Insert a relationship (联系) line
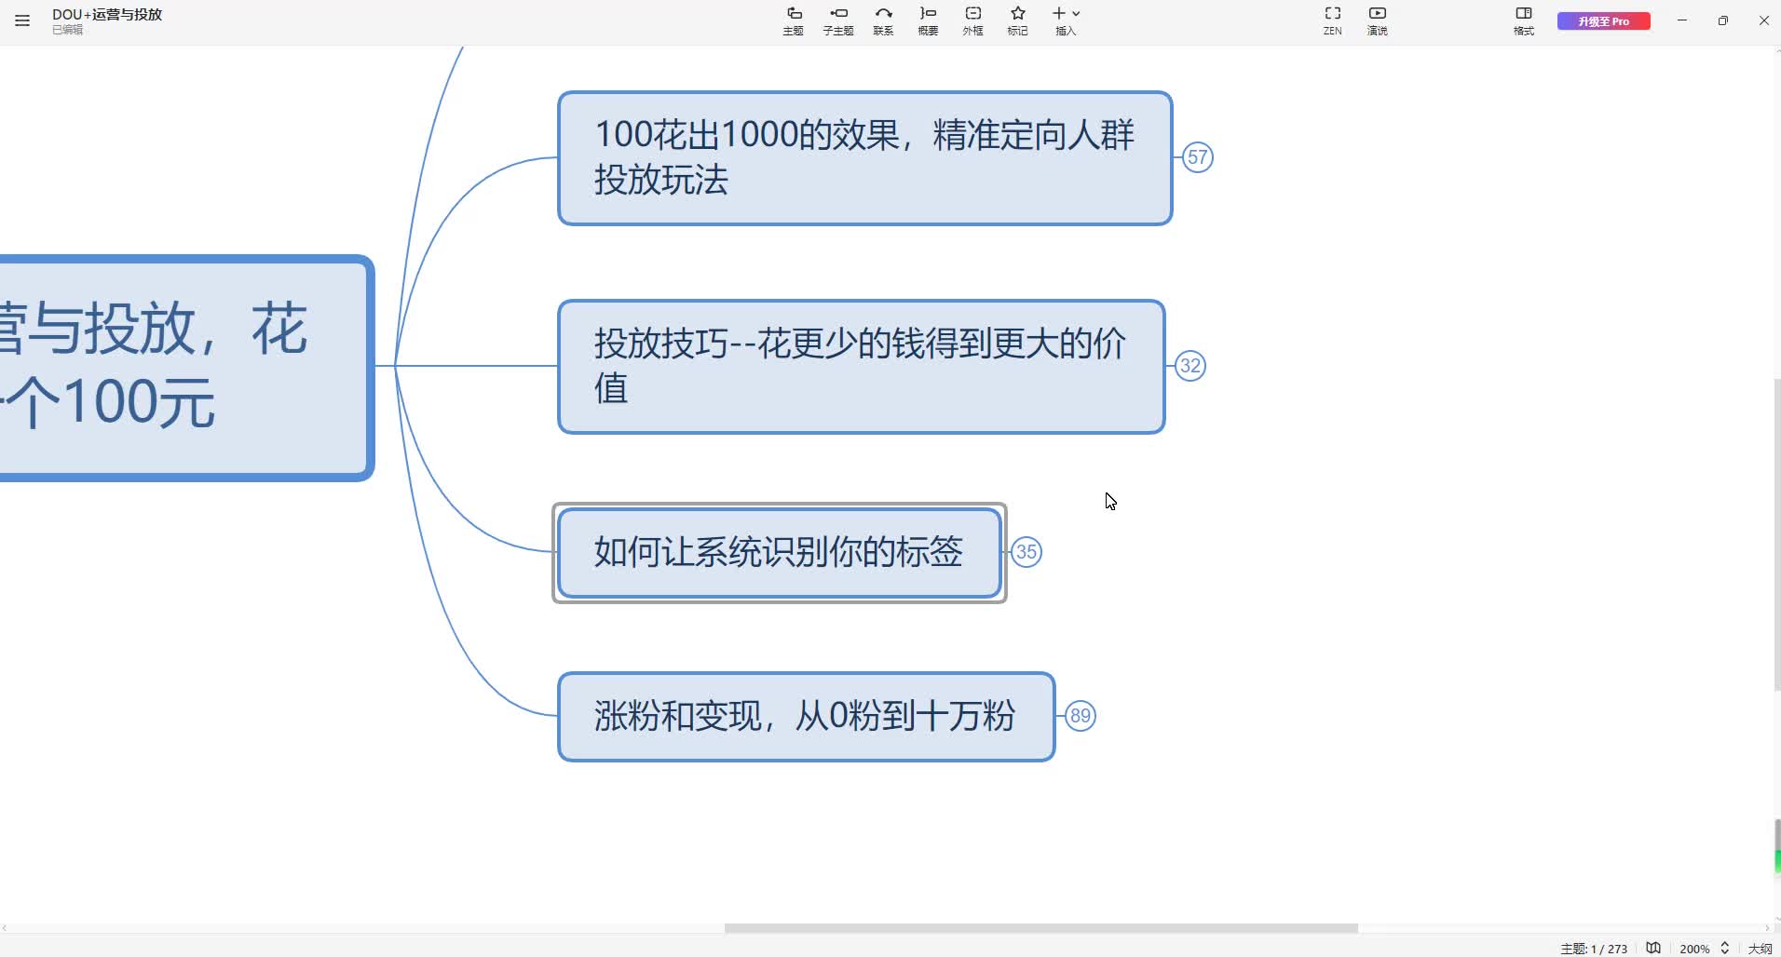The height and width of the screenshot is (957, 1781). click(x=883, y=20)
